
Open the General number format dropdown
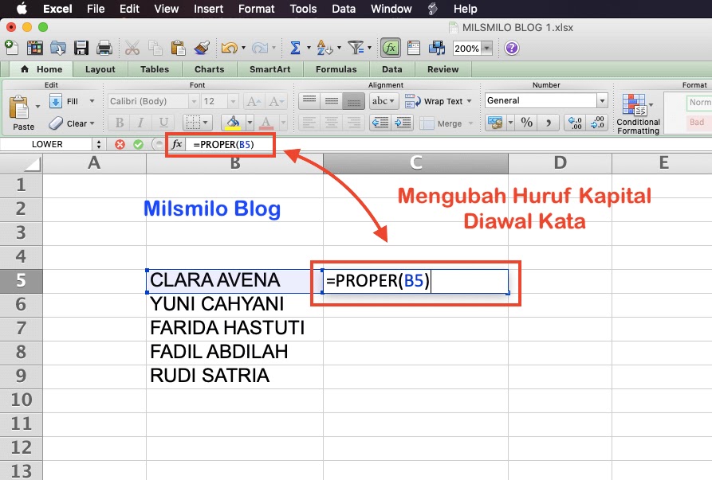(602, 100)
